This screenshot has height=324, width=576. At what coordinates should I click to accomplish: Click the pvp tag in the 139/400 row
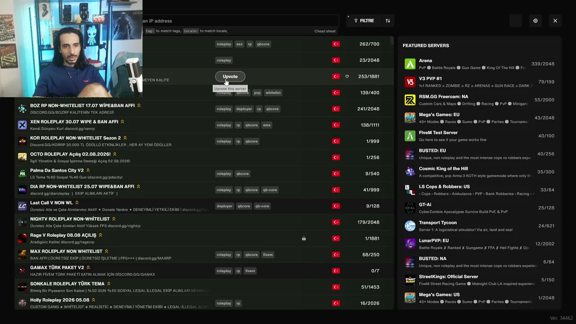(257, 93)
